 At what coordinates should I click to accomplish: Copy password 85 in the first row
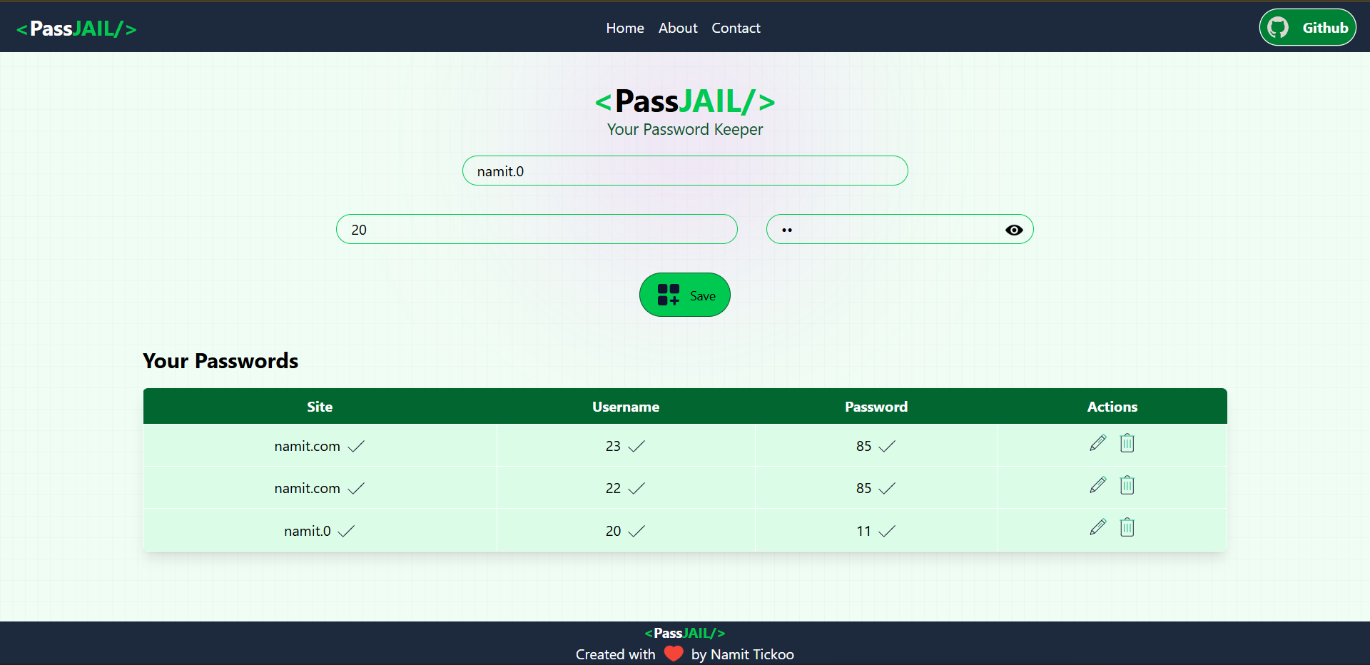pyautogui.click(x=886, y=447)
